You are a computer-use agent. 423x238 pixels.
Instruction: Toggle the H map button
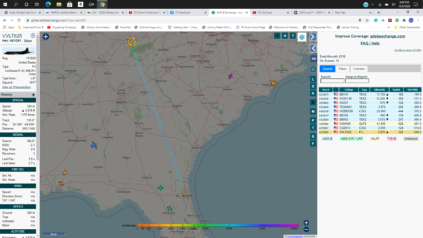285,36
